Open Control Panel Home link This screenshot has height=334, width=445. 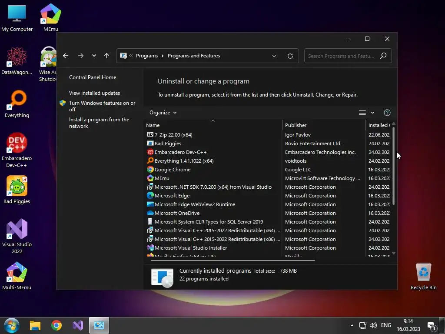(93, 77)
